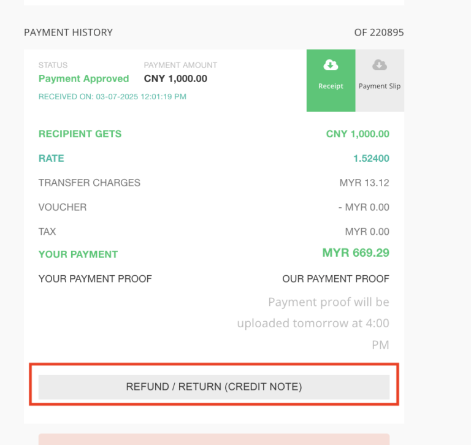Image resolution: width=471 pixels, height=445 pixels.
Task: Select the CNY 1,000.00 payment amount
Action: 175,78
